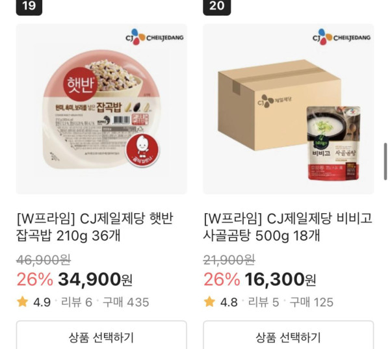Screen dimensions: 390x349
Task: Open the 비비고 사골곰탕 500g 18개 title
Action: click(288, 227)
